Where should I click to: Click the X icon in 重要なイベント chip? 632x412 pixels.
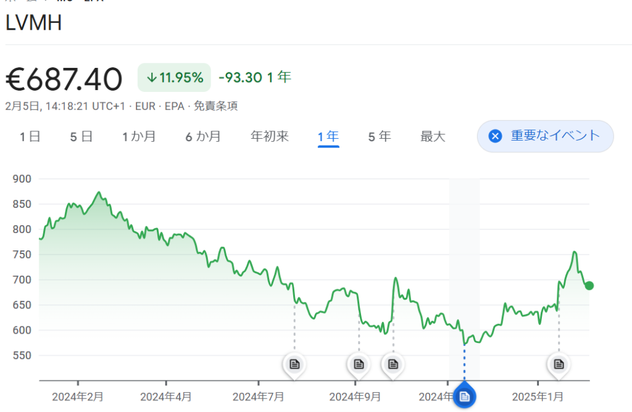(x=495, y=136)
